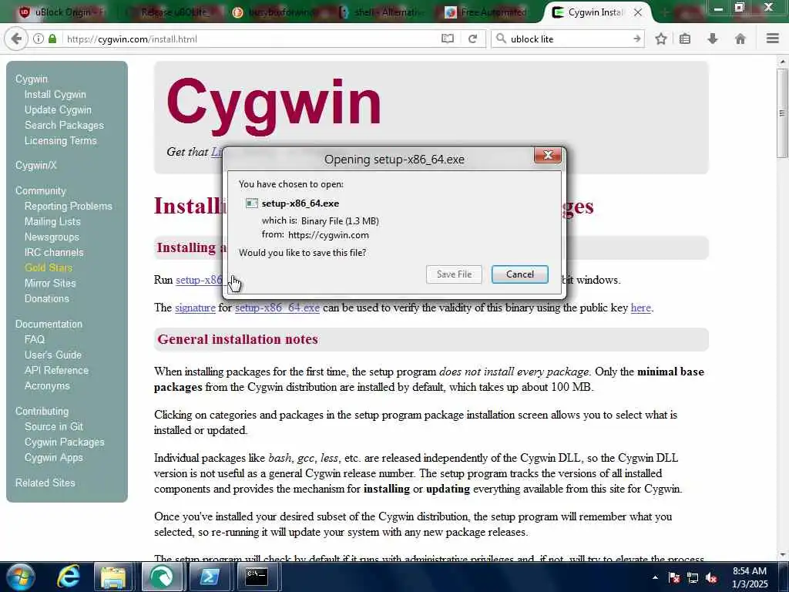Click Cancel in download dialog

click(x=520, y=274)
